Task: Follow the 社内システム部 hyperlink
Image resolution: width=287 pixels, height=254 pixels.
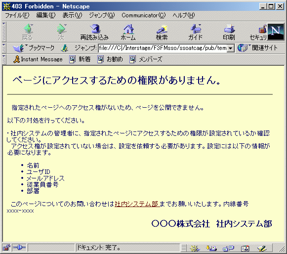Action: click(137, 204)
